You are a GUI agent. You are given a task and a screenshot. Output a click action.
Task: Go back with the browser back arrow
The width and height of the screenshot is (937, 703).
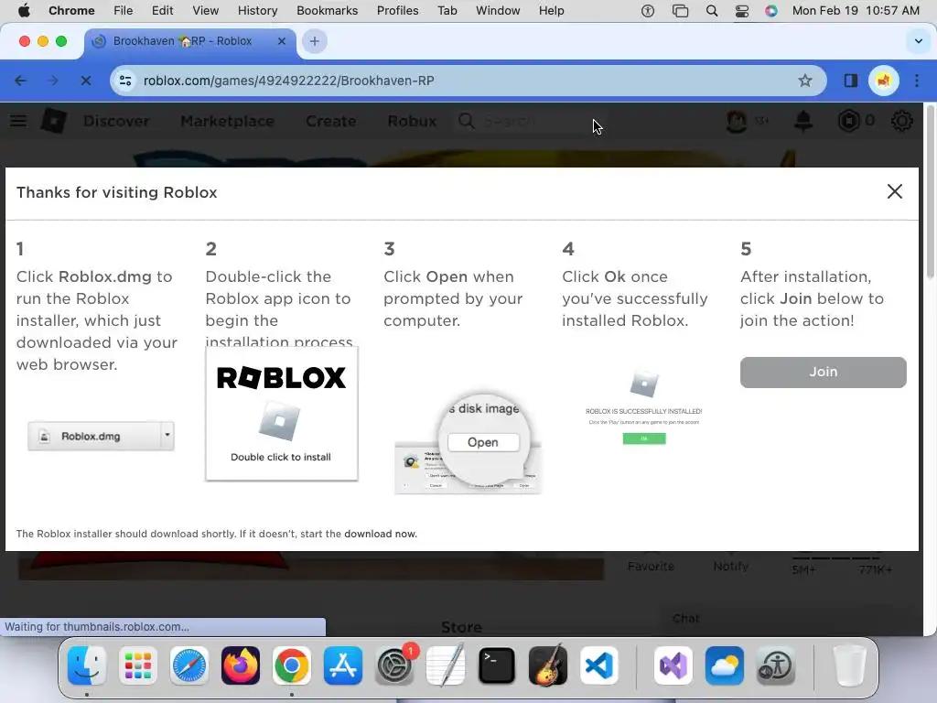20,81
